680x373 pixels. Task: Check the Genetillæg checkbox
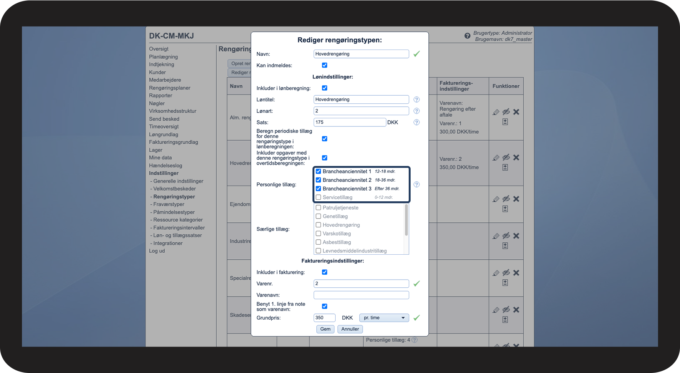tap(318, 216)
